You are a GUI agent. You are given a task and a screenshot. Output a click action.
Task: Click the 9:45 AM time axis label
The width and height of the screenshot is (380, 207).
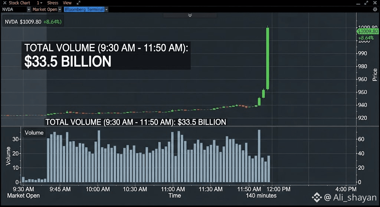[x=60, y=189]
